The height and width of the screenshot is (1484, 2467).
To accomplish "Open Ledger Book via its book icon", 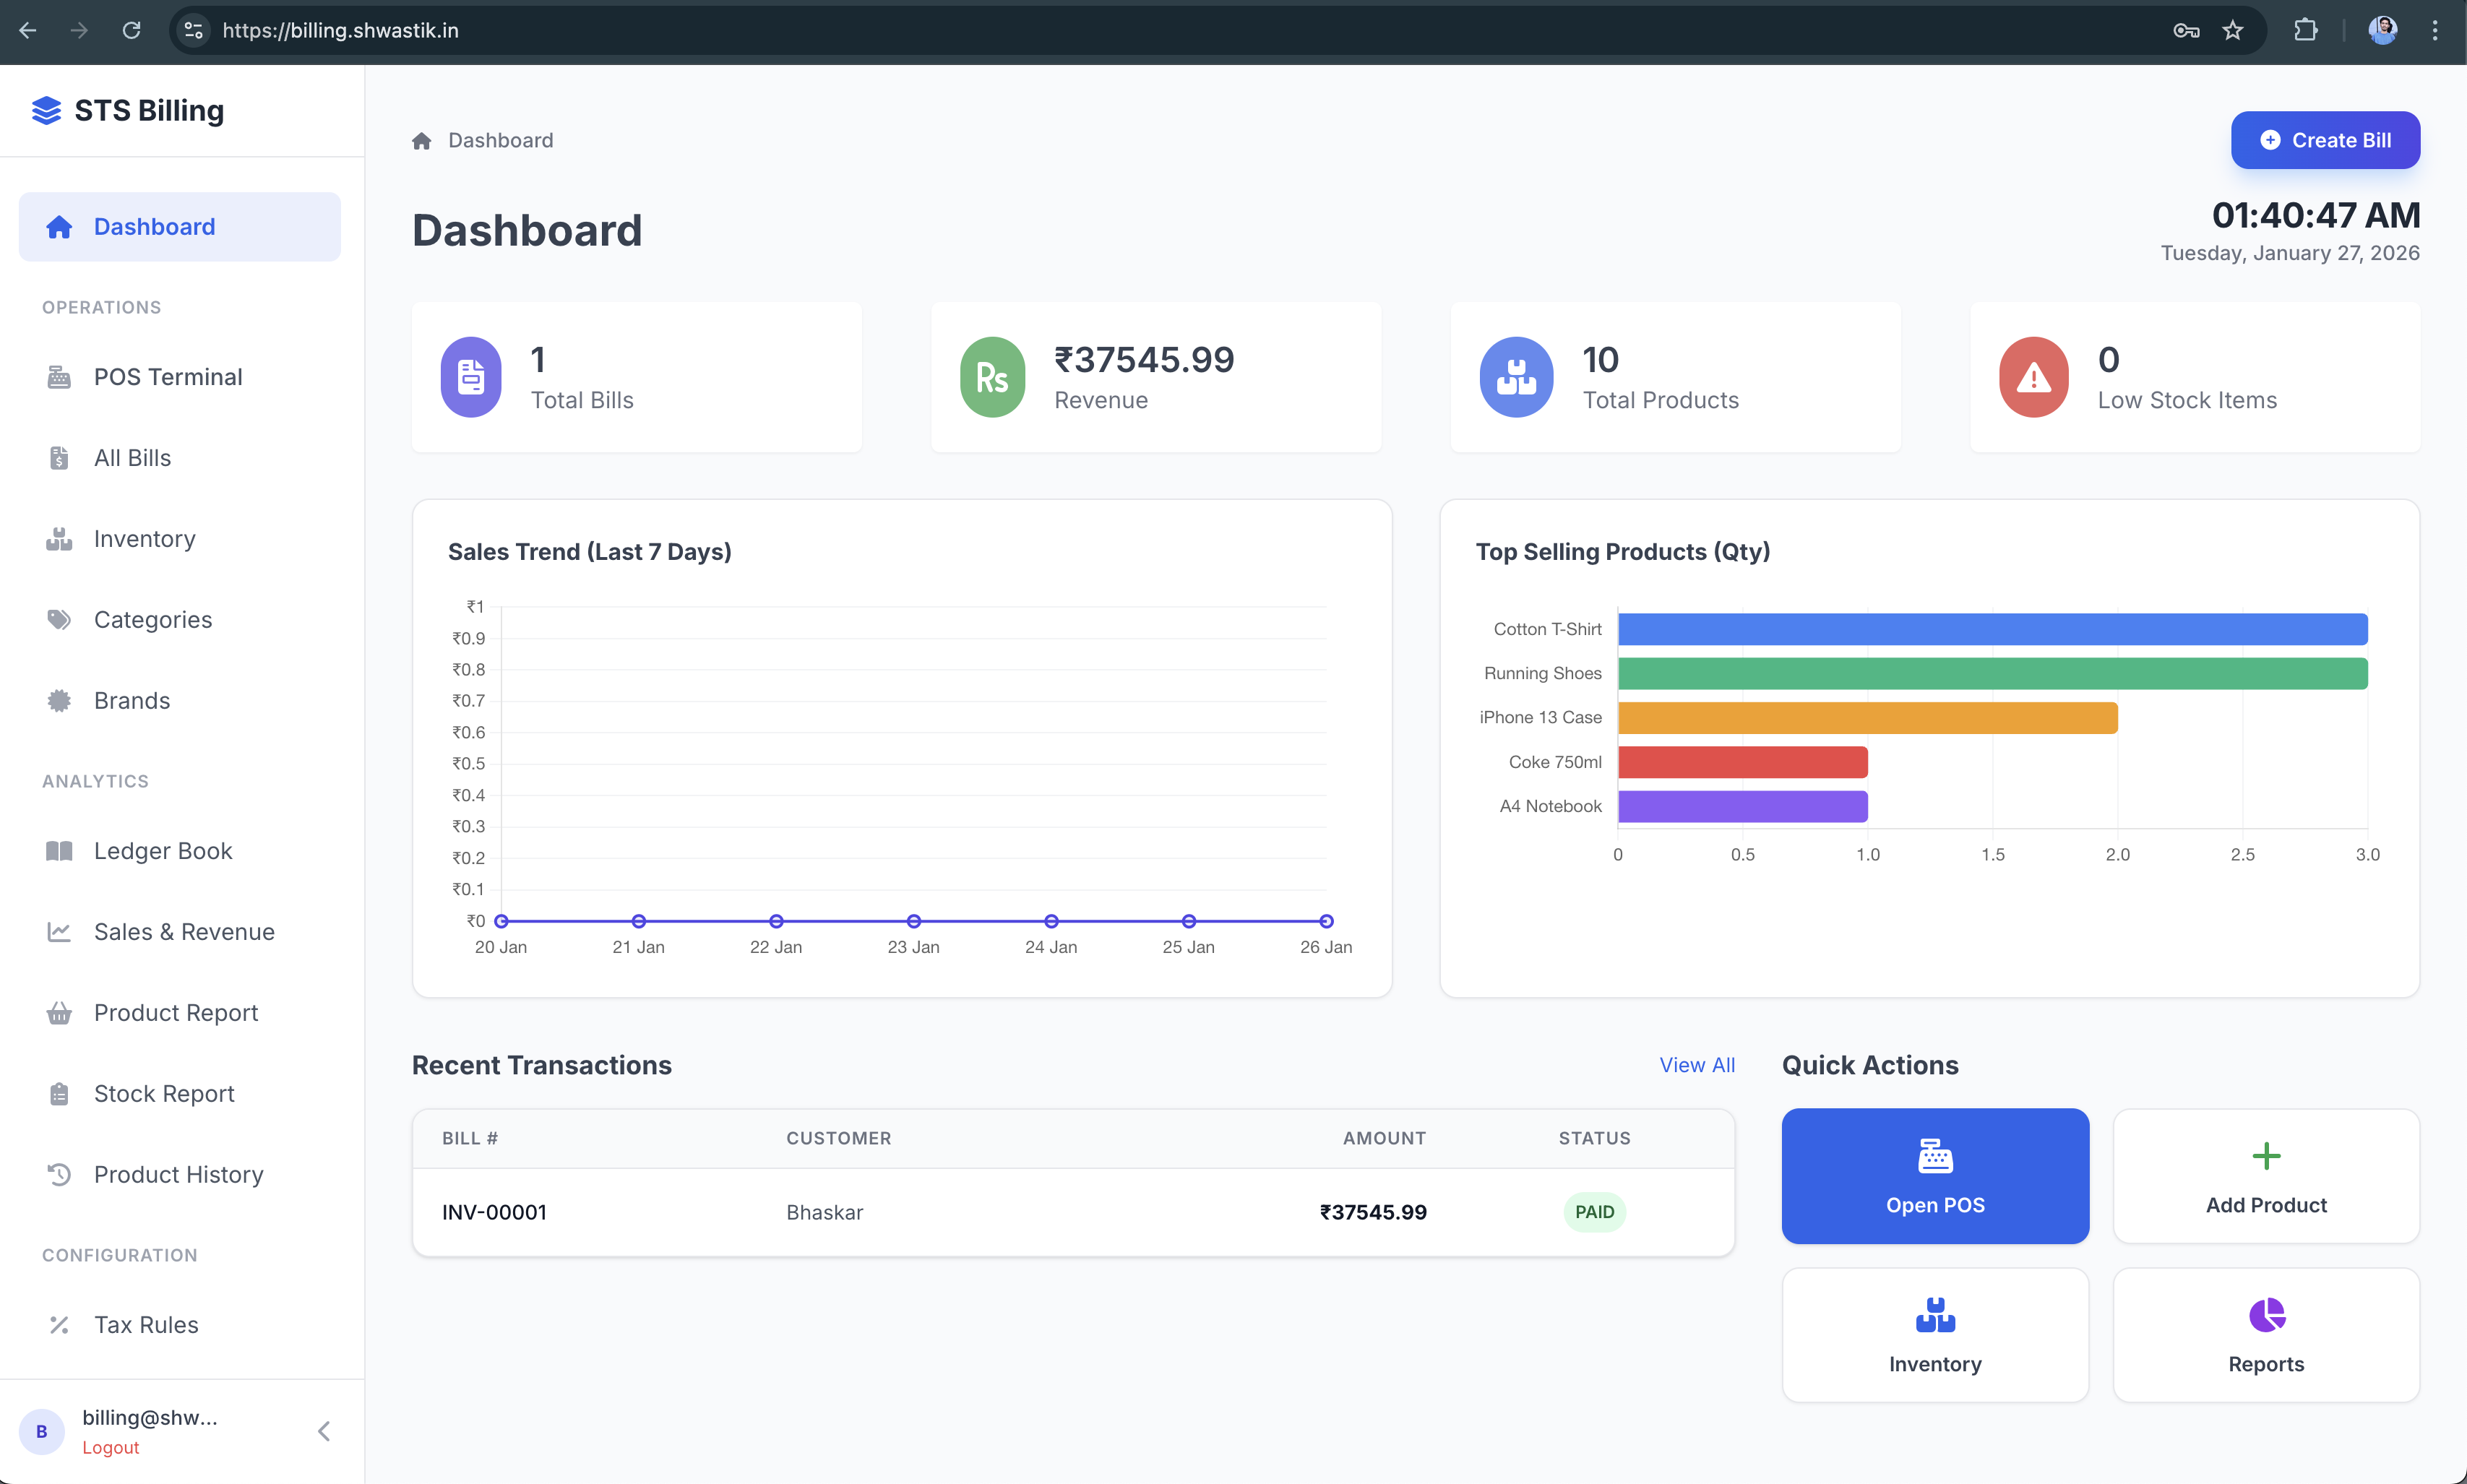I will point(59,851).
